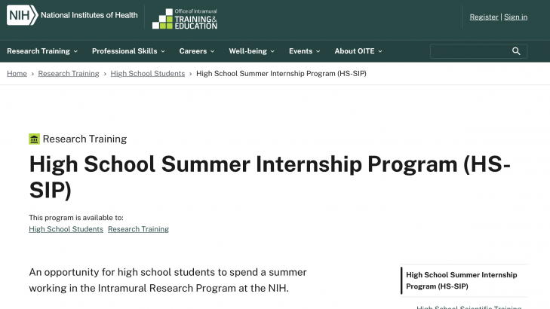The height and width of the screenshot is (309, 550).
Task: Go to Home breadcrumb
Action: point(17,73)
